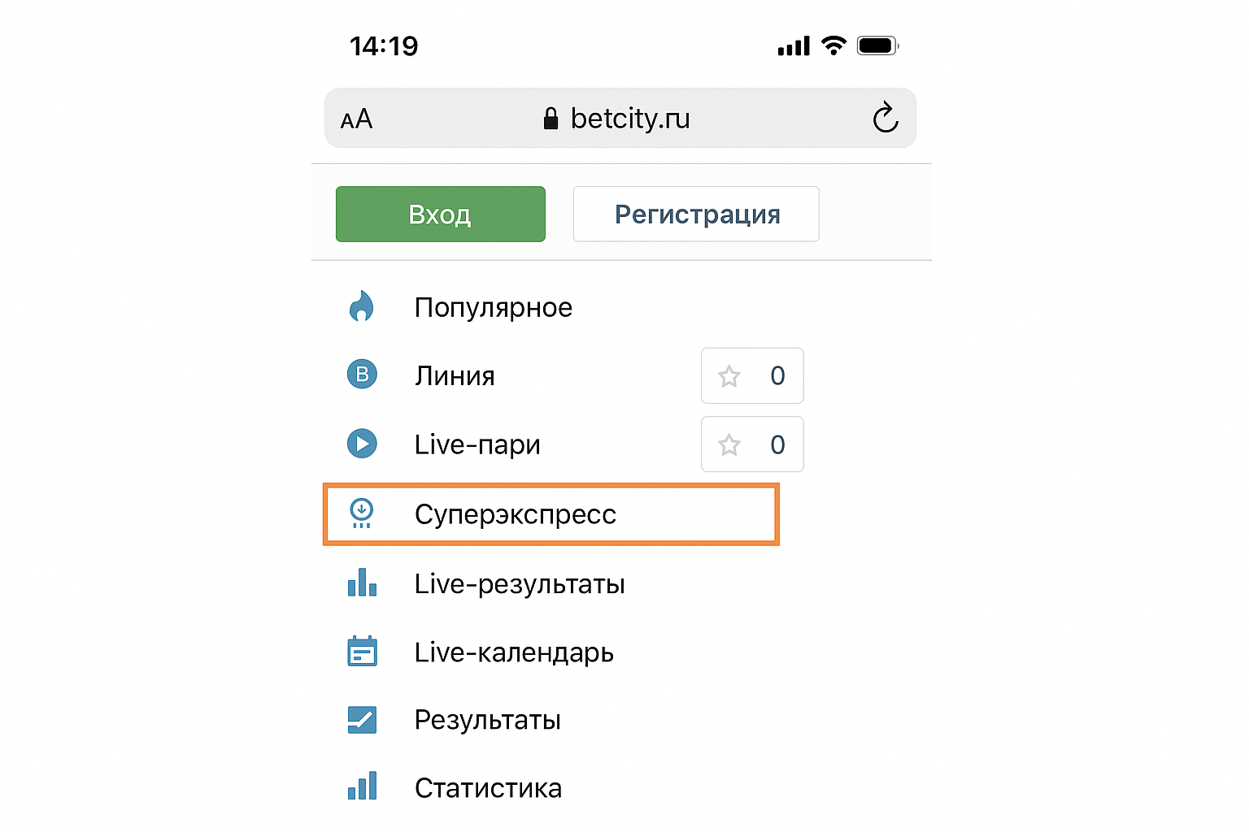This screenshot has width=1249, height=832.
Task: Go to the Live-результаты section
Action: coord(519,584)
